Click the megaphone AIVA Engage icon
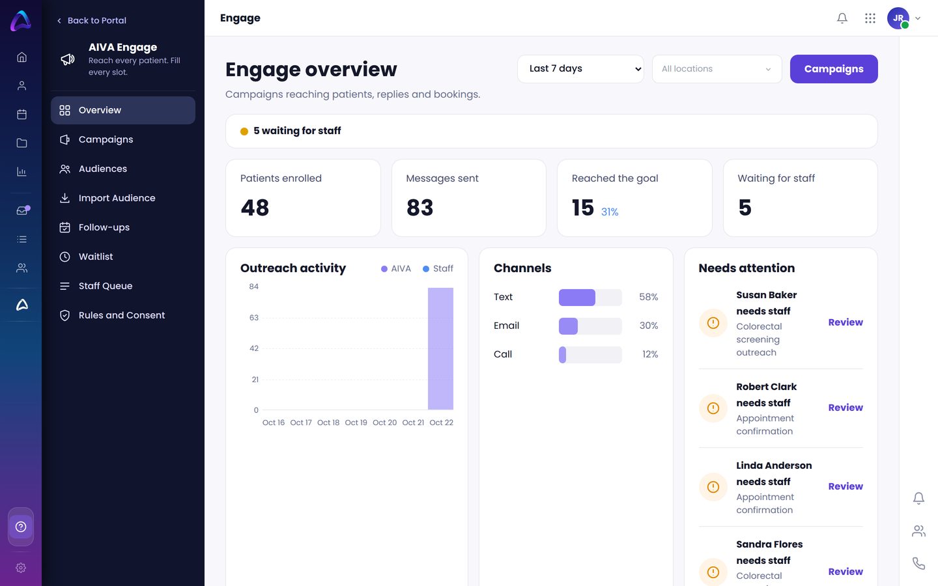Image resolution: width=938 pixels, height=586 pixels. 68,59
